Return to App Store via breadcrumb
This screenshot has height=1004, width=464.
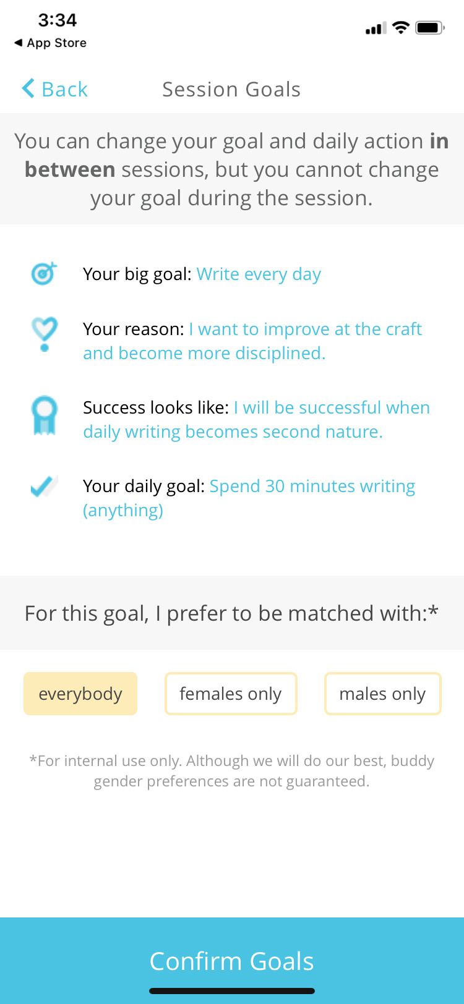pyautogui.click(x=51, y=43)
